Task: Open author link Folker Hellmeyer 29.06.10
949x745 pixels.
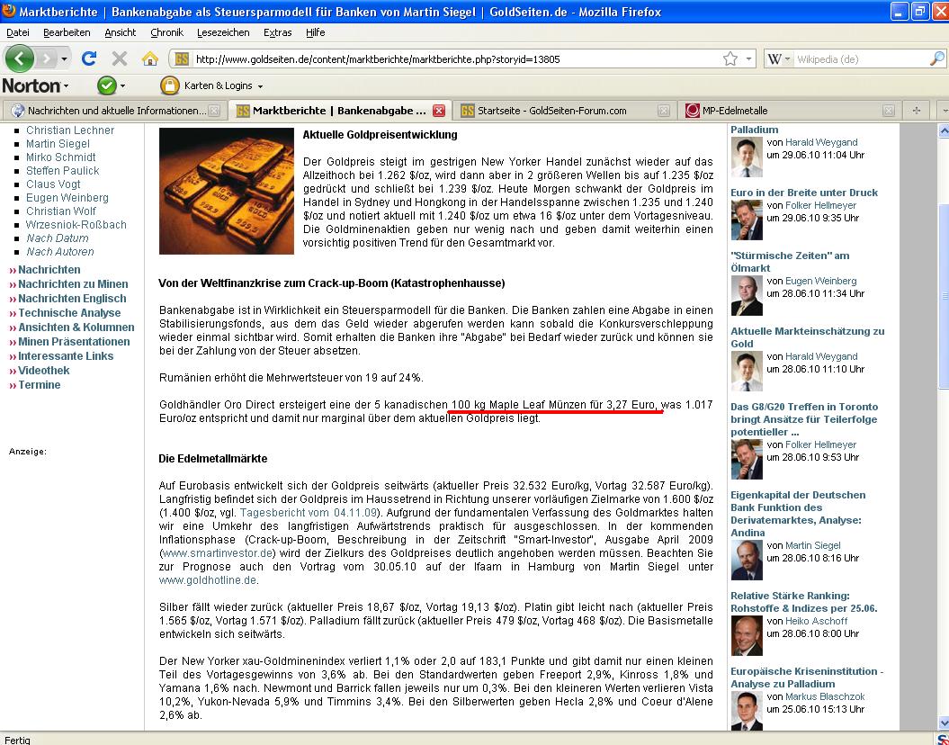Action: pos(820,205)
